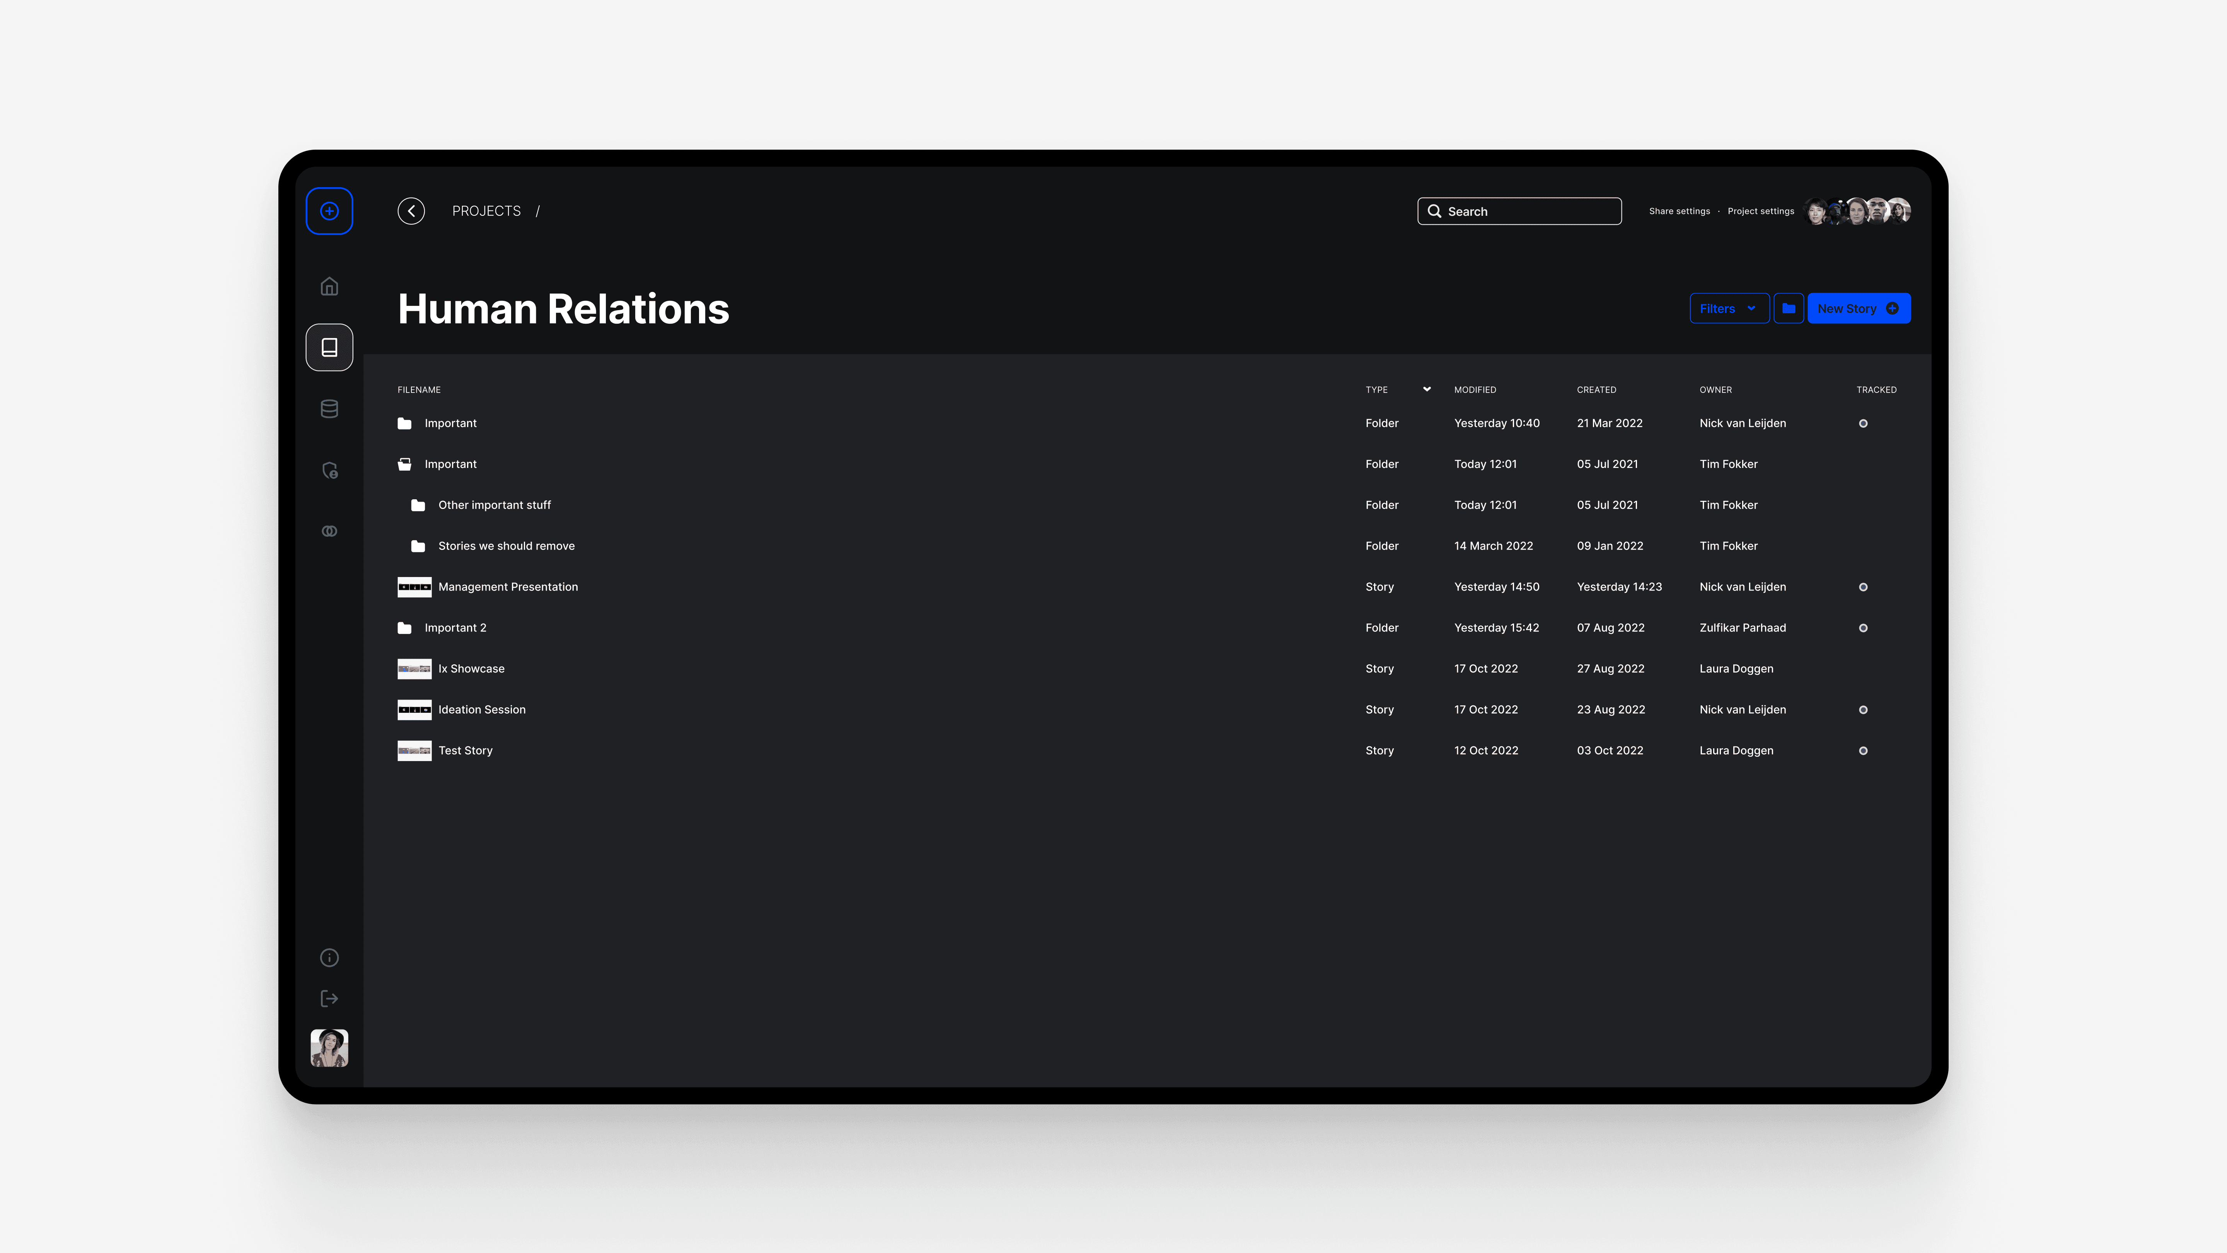Click the Stories we should remove folder icon
The height and width of the screenshot is (1253, 2227).
click(418, 546)
